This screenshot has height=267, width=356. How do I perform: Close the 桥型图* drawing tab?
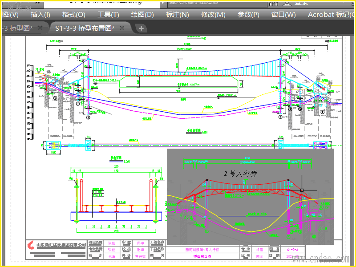[40, 28]
